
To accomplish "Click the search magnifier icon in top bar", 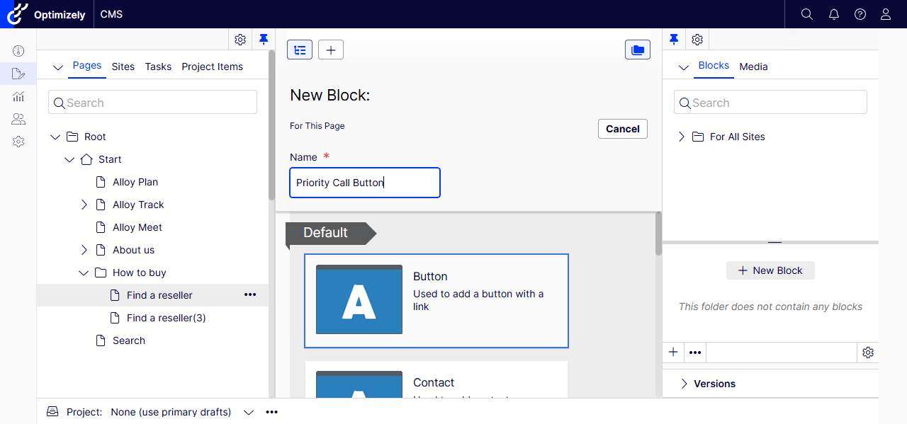I will coord(806,14).
